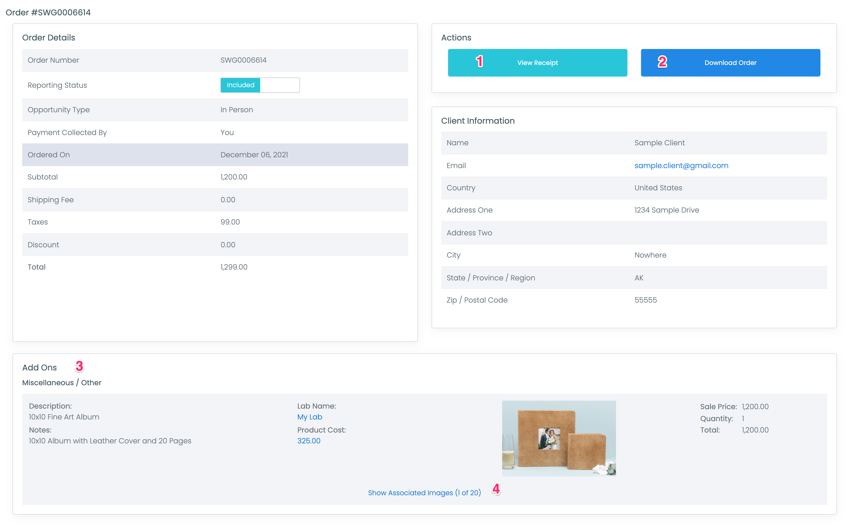
Task: Click the Sample Client name value
Action: point(659,143)
